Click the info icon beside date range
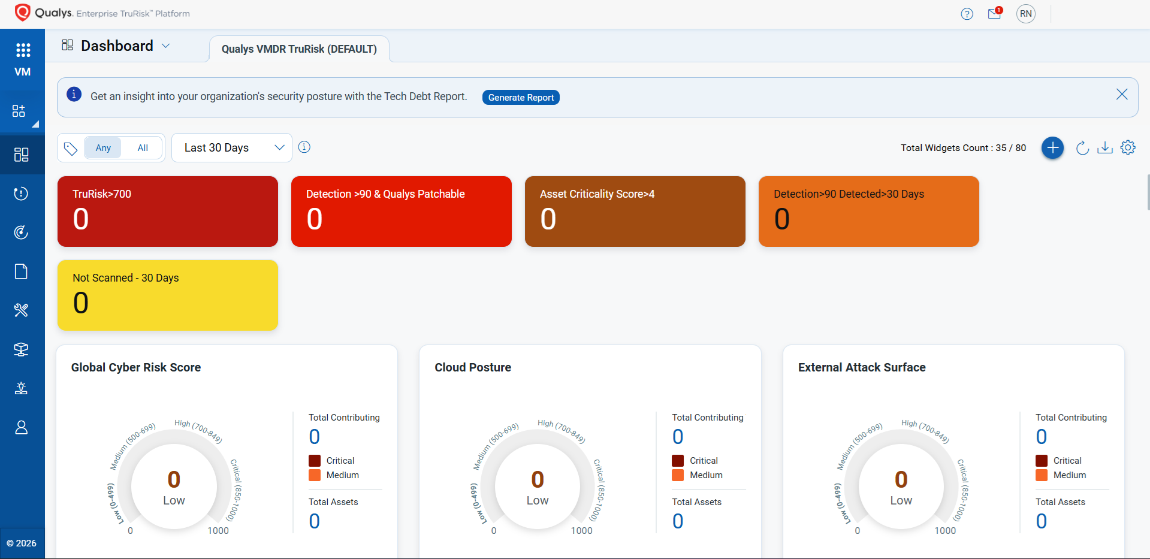Viewport: 1150px width, 559px height. (x=304, y=147)
